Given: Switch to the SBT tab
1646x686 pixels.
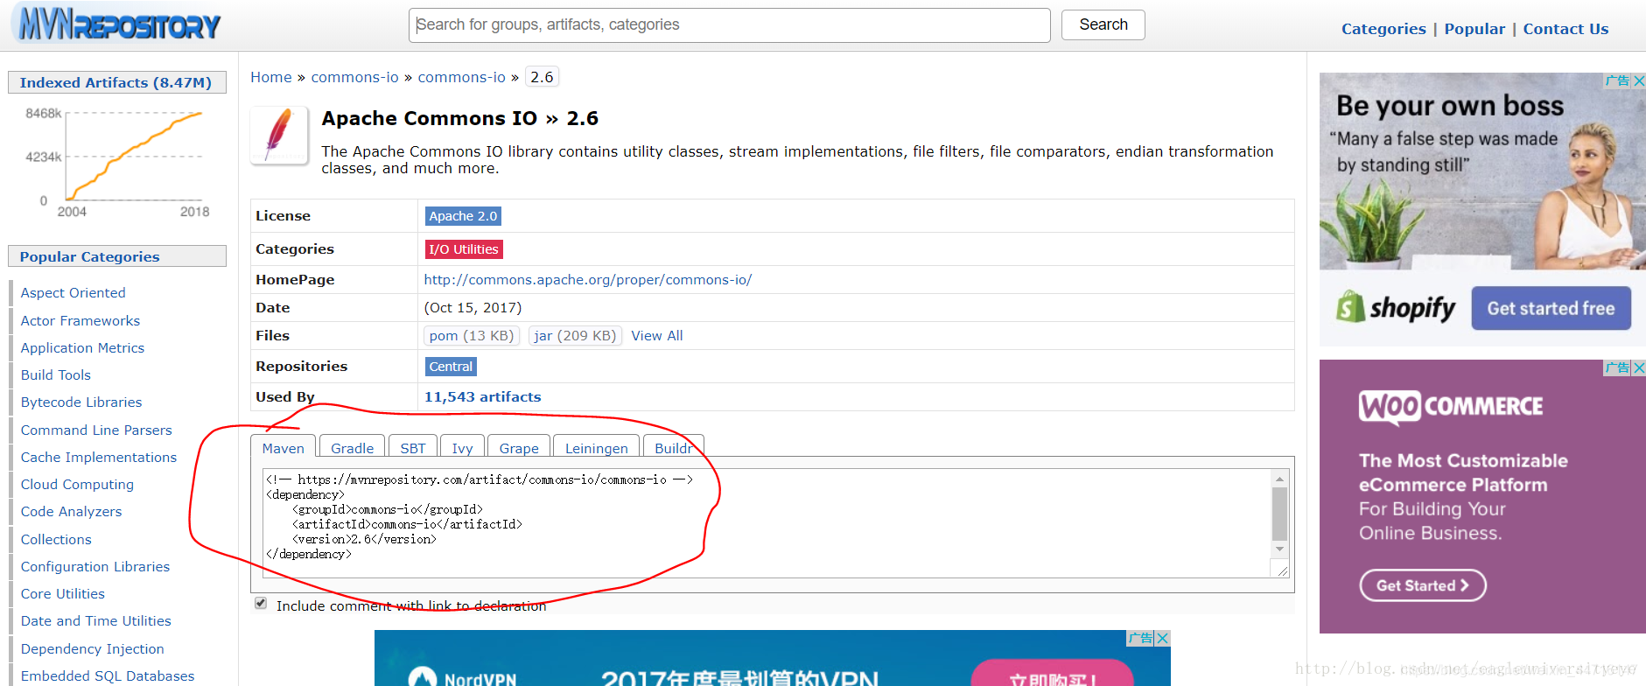Looking at the screenshot, I should point(413,447).
